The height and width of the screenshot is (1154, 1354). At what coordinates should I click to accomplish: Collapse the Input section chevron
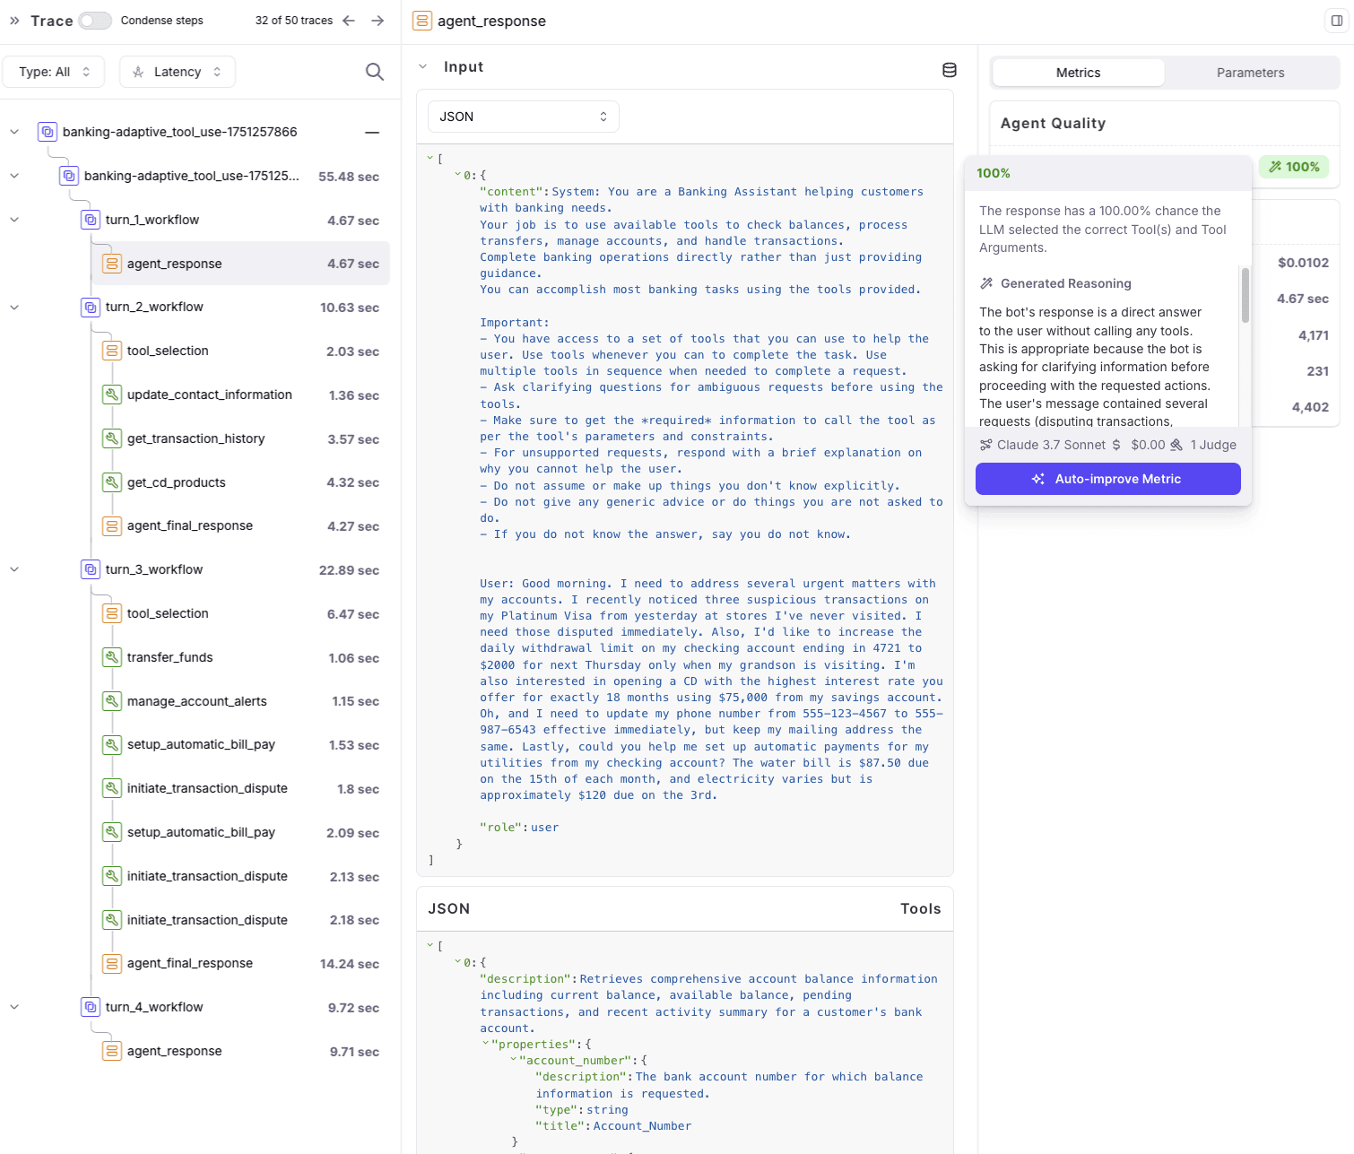tap(423, 67)
